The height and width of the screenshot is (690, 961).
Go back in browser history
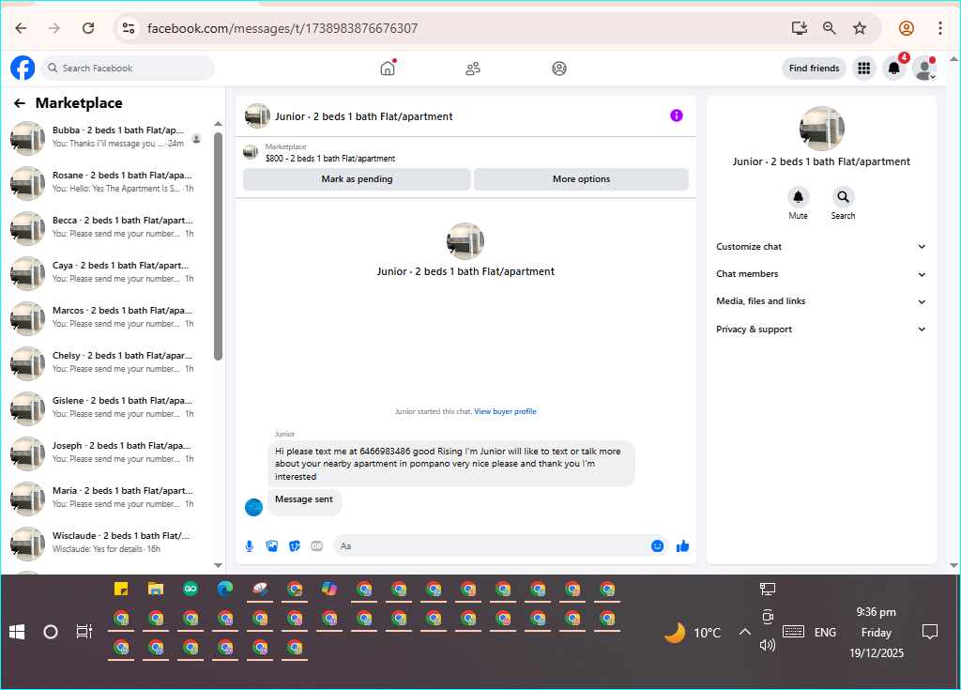[21, 28]
